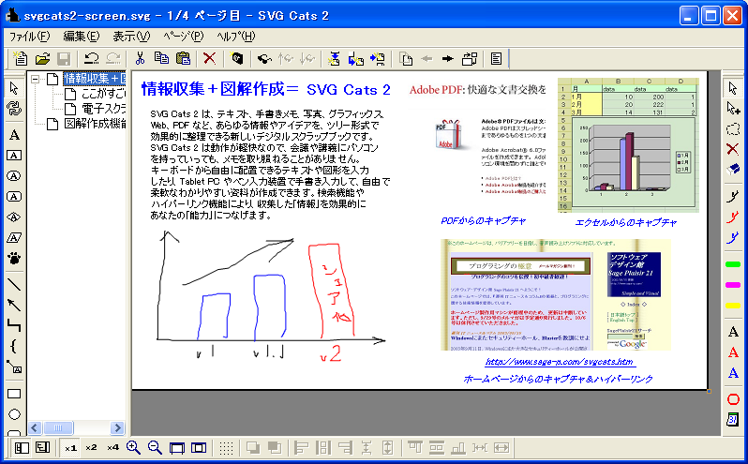Screen dimensions: 748x464
Task: Toggle the grid display button
Action: click(226, 448)
